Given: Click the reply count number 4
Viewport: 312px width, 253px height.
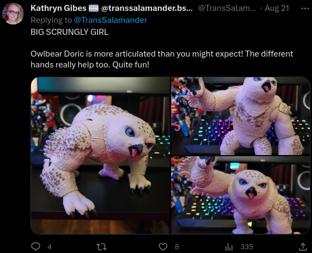Looking at the screenshot, I should click(50, 247).
